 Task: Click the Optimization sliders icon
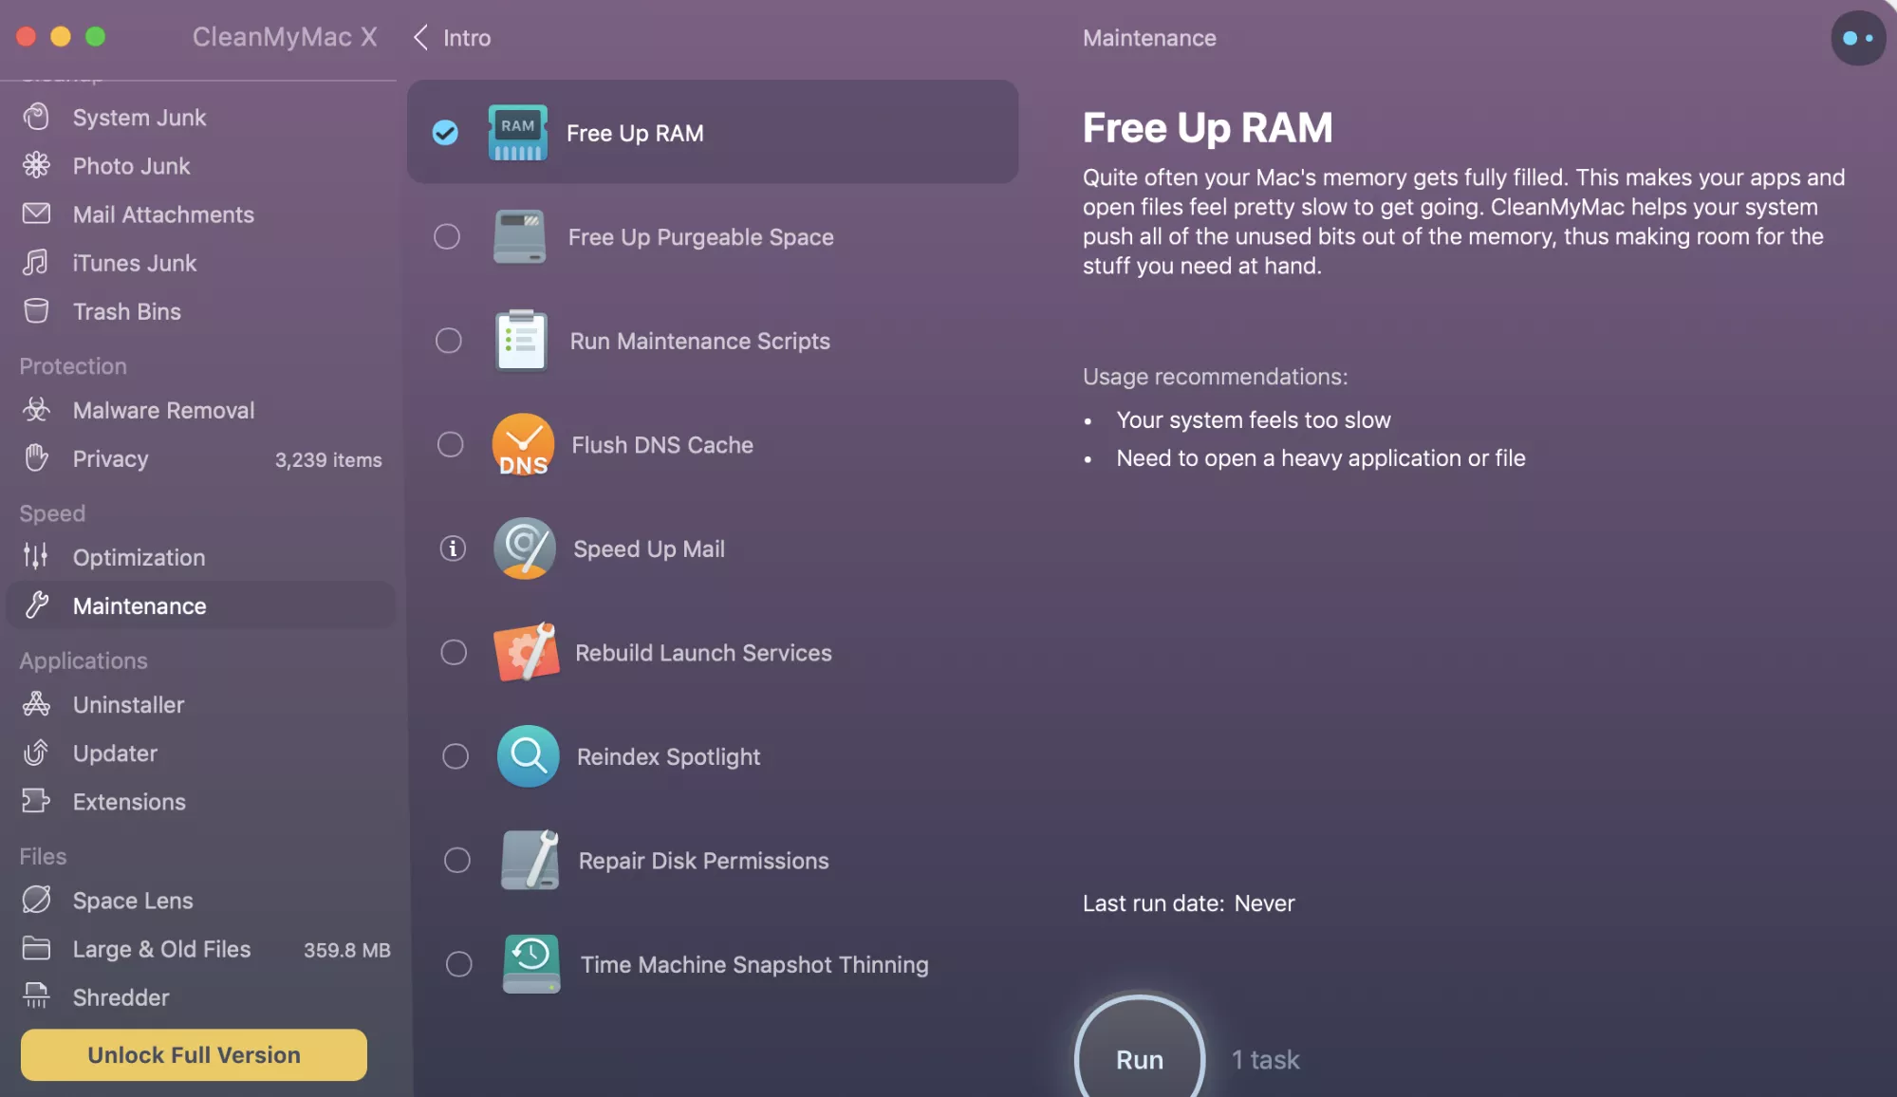(36, 556)
